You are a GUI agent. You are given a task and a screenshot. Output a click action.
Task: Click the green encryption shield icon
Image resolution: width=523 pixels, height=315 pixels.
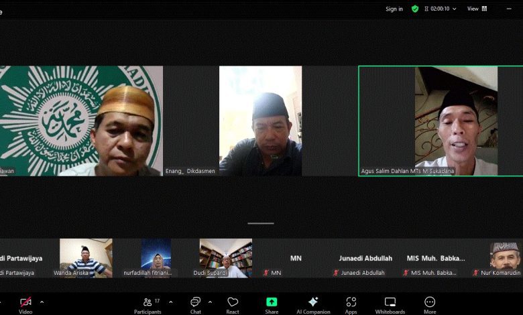coord(415,9)
